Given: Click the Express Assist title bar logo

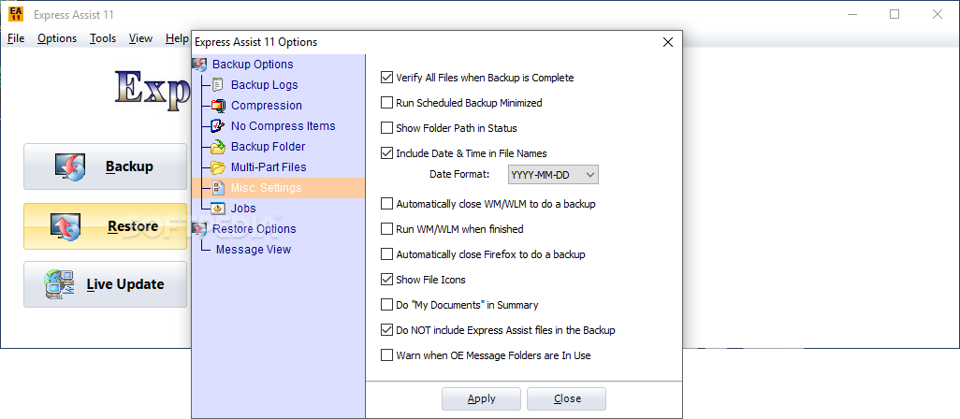Looking at the screenshot, I should click(16, 15).
